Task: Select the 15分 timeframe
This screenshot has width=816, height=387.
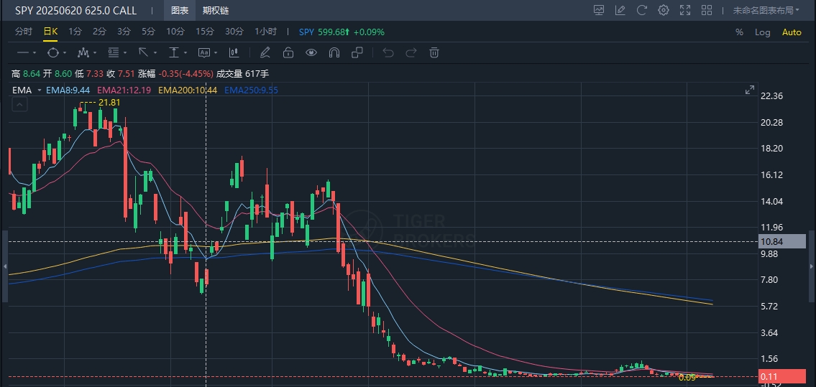Action: pyautogui.click(x=204, y=32)
